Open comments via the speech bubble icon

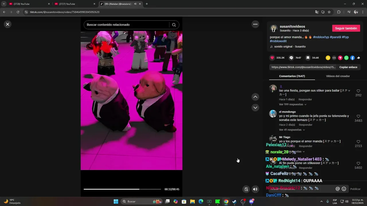click(x=291, y=58)
